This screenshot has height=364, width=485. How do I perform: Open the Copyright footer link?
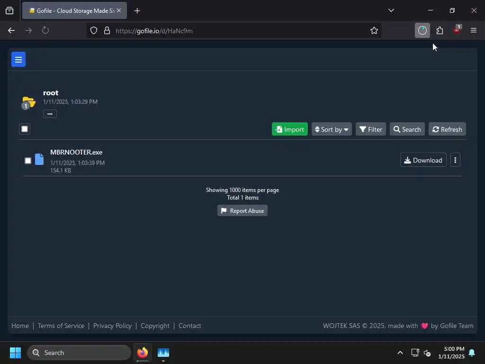click(155, 326)
